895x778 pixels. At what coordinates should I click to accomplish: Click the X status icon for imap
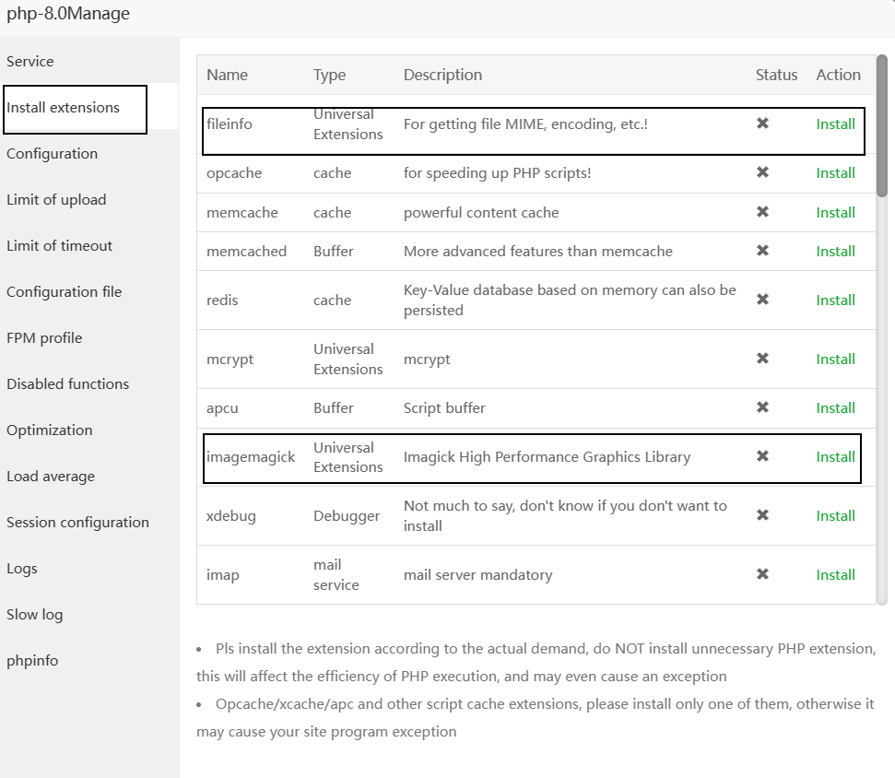tap(762, 574)
